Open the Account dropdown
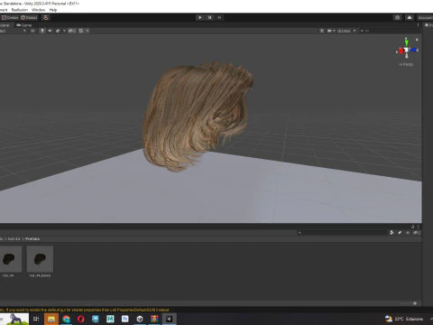The image size is (433, 325). [425, 17]
